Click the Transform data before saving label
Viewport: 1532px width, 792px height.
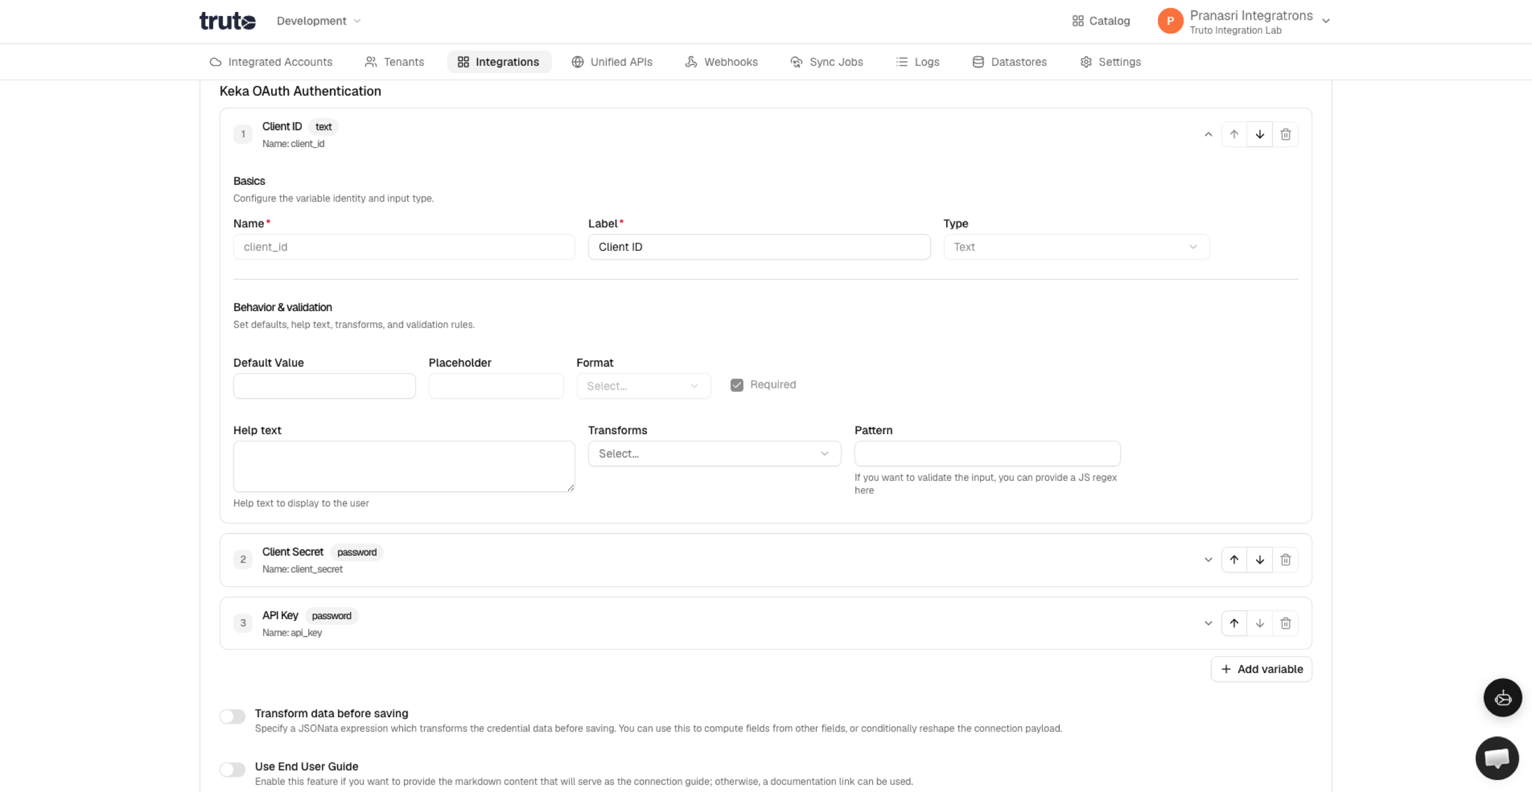click(332, 713)
